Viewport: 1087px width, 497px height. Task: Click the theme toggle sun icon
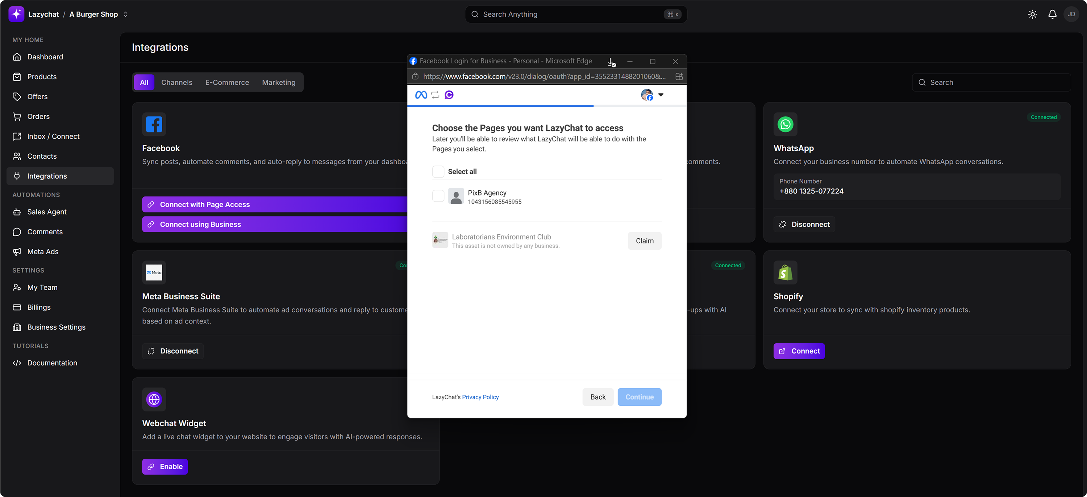[x=1032, y=14]
